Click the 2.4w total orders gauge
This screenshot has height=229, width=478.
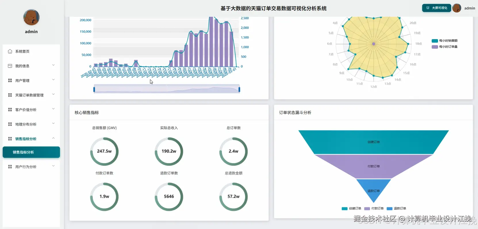pyautogui.click(x=233, y=151)
